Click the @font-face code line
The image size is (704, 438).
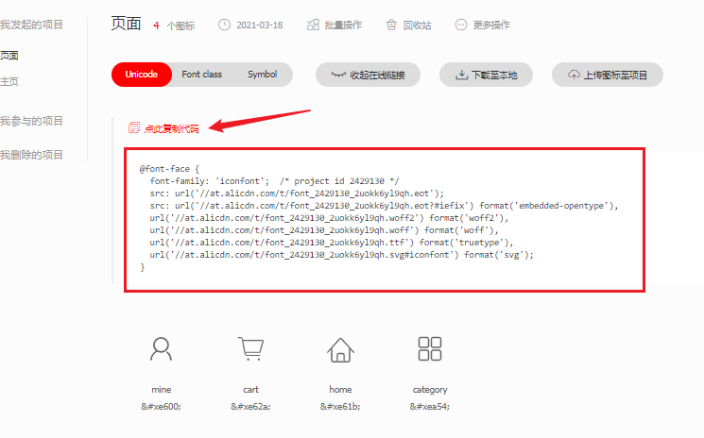pyautogui.click(x=169, y=169)
